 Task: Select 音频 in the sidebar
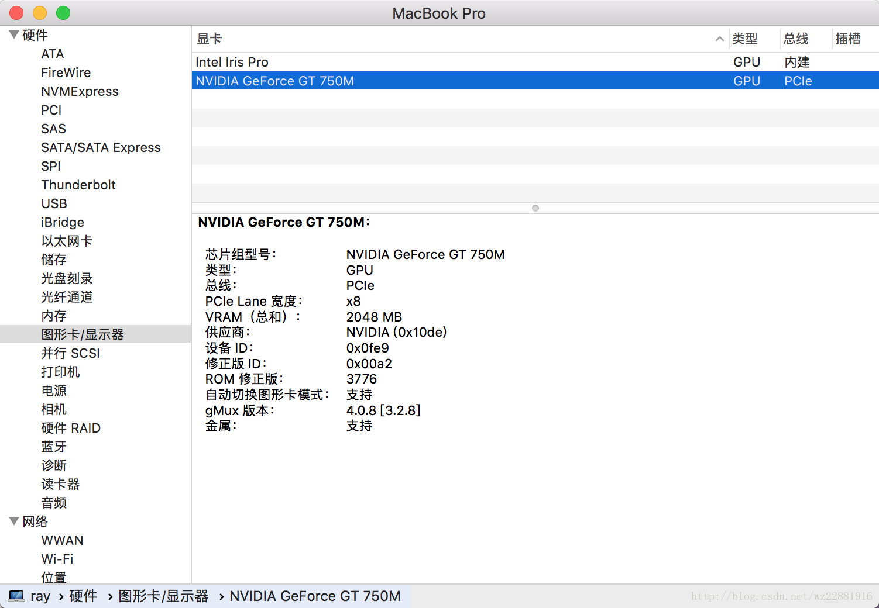(54, 503)
